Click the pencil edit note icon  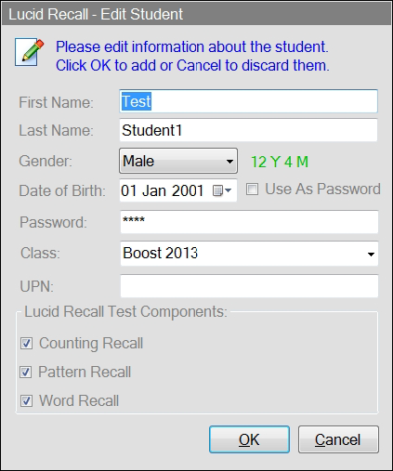(30, 52)
